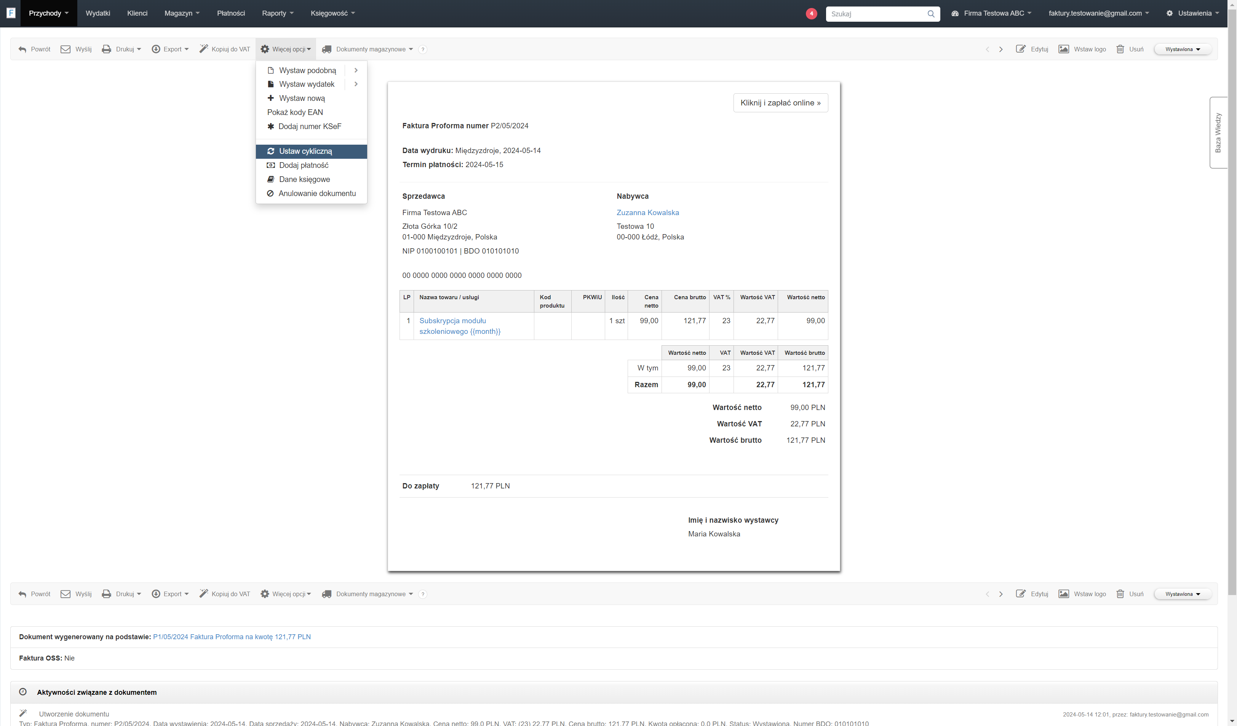Go to next document arrow in the bottom toolbar

click(1001, 595)
